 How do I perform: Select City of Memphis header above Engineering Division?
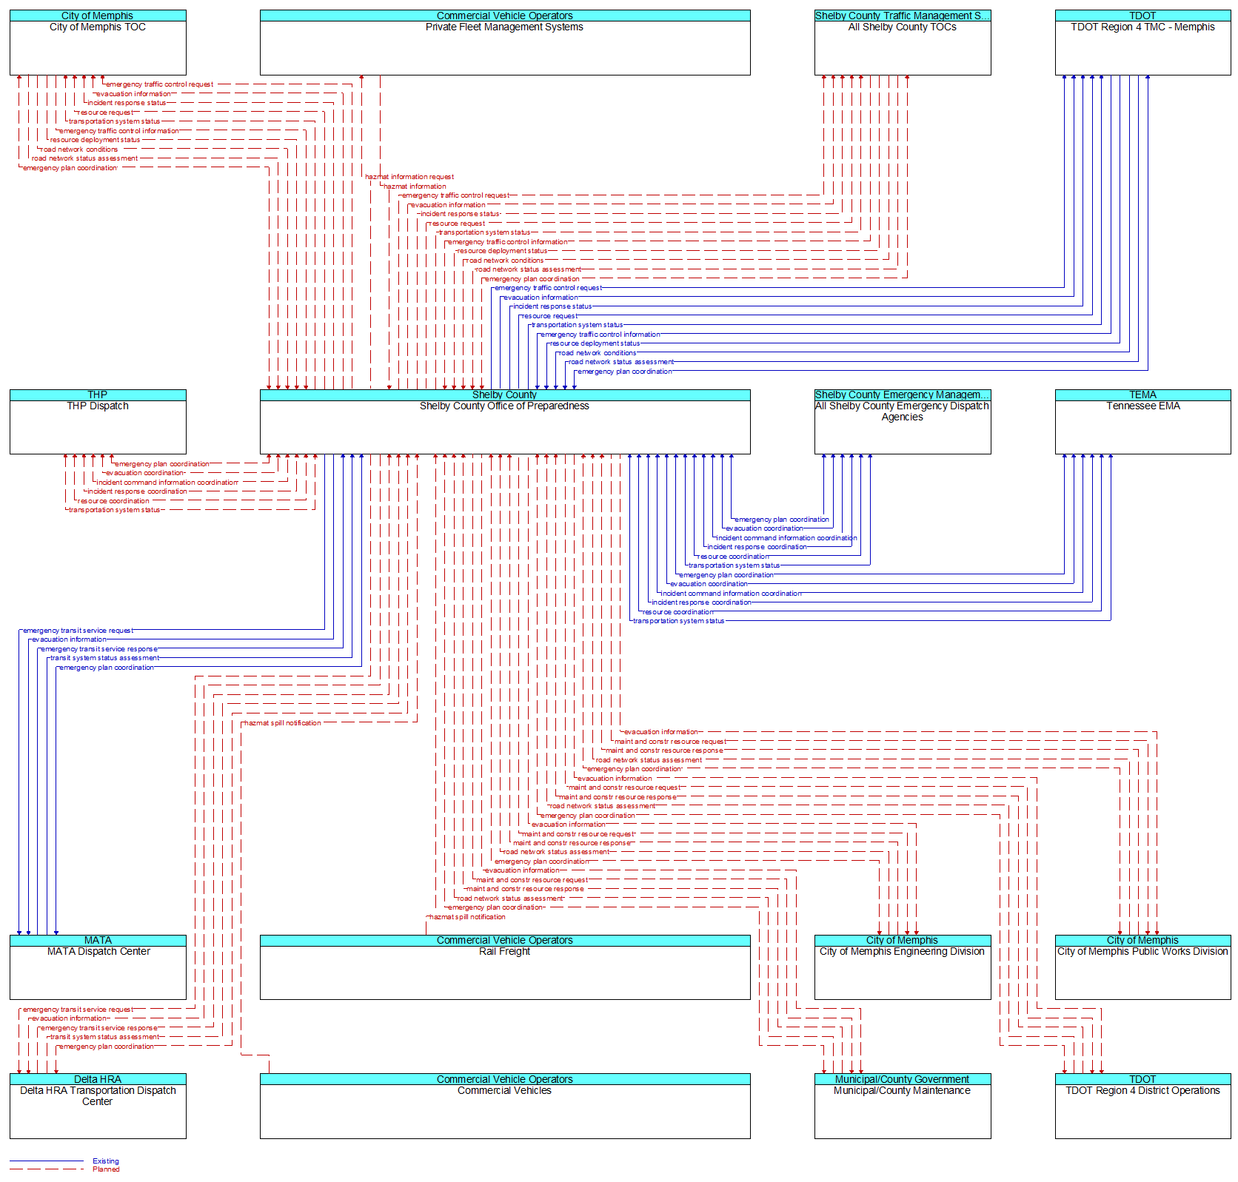tap(903, 941)
